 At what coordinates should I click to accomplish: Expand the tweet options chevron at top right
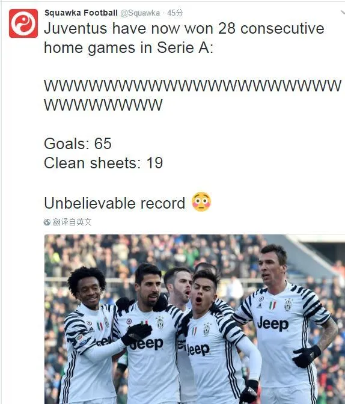[x=343, y=13]
